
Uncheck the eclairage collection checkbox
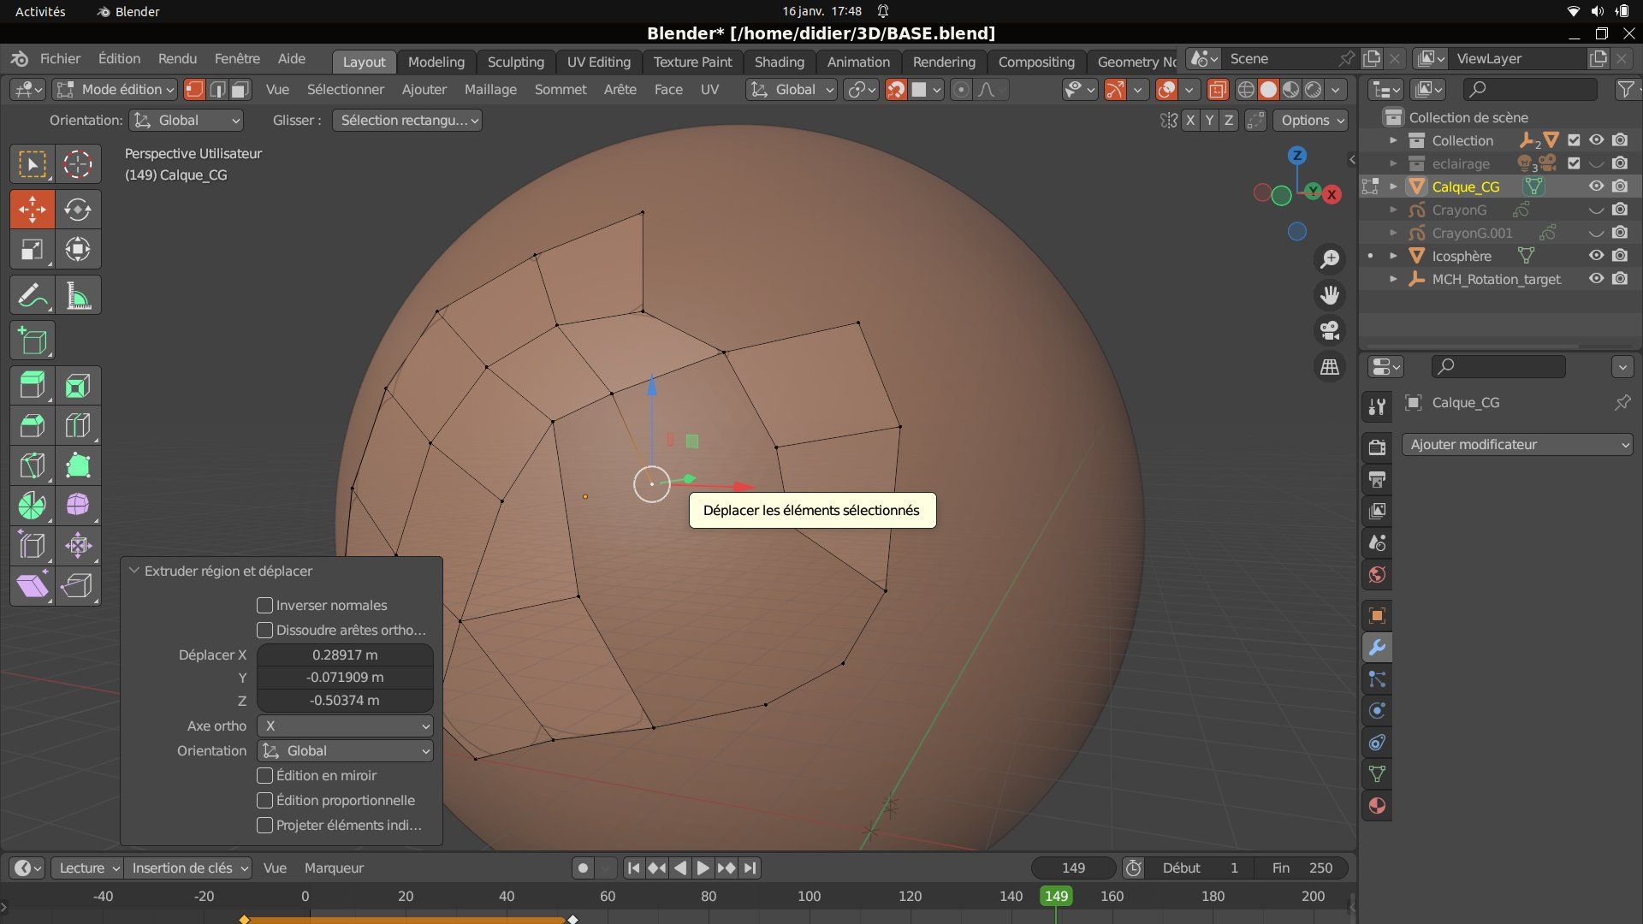point(1574,163)
